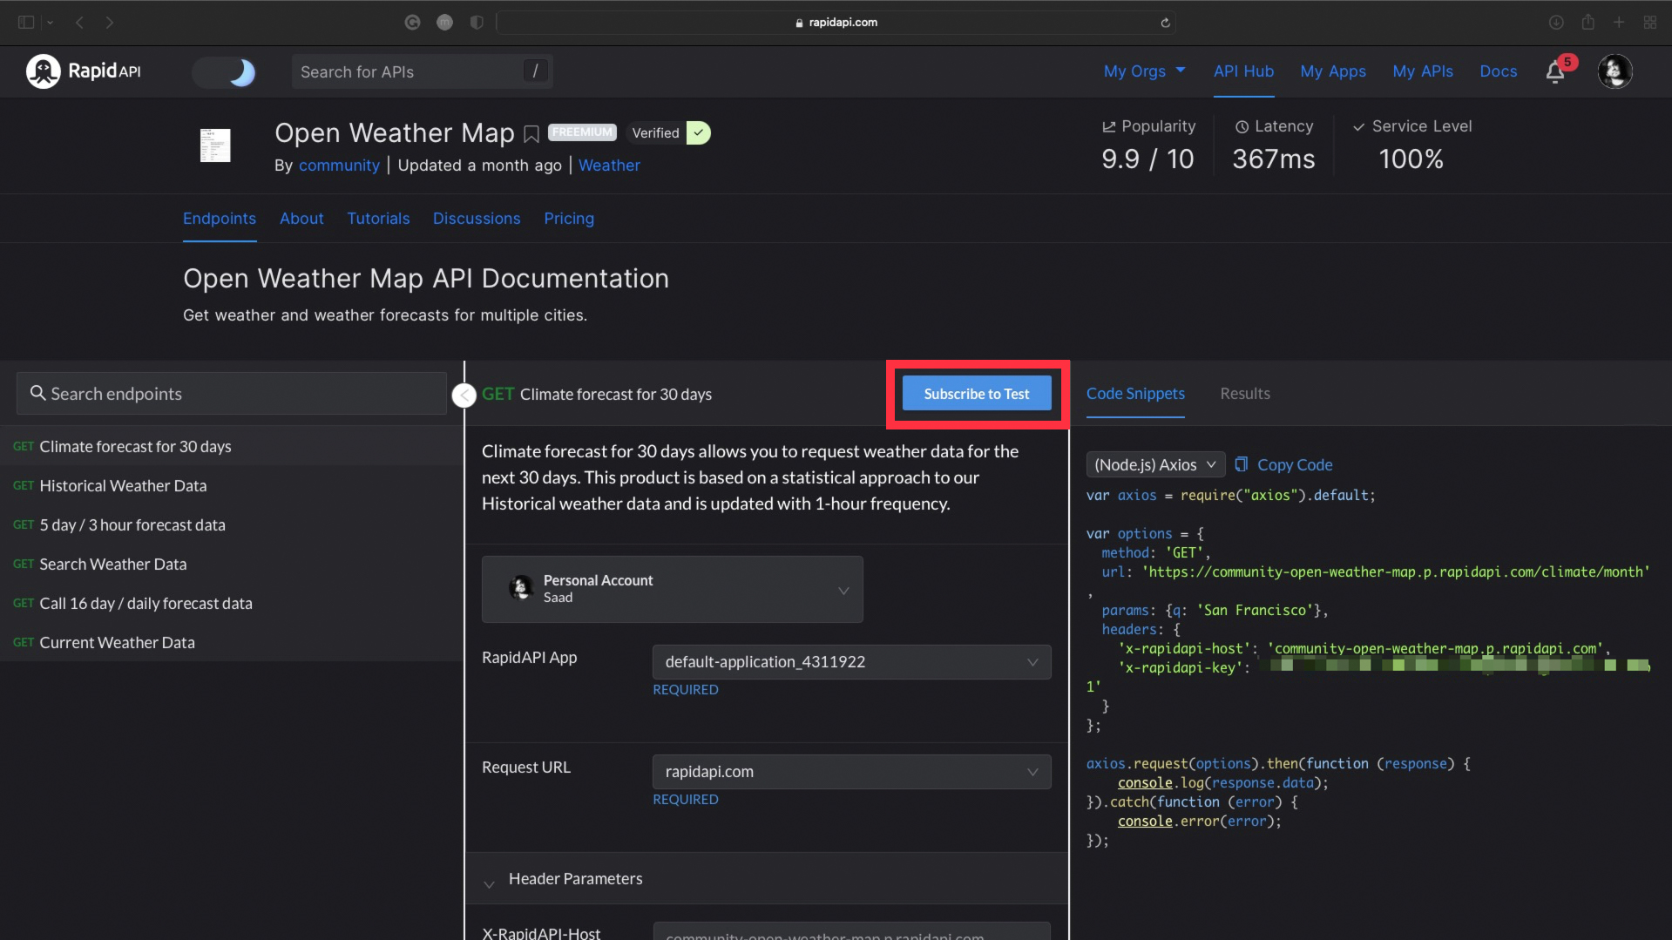Show Safari tab overview
Viewport: 1672px width, 940px height.
[x=1650, y=23]
